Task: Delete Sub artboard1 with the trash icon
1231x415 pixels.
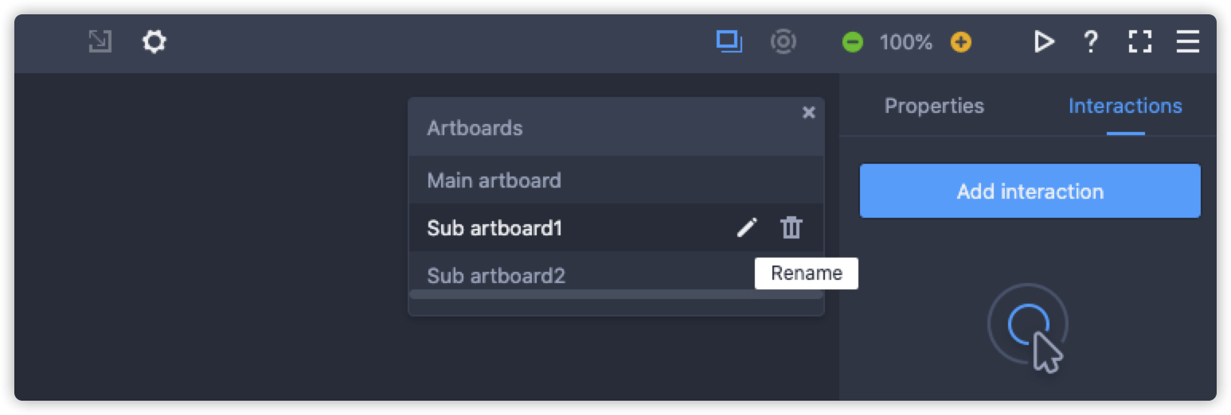Action: pyautogui.click(x=791, y=228)
